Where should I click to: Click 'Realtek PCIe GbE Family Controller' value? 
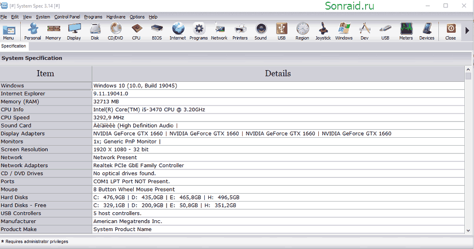coord(138,165)
